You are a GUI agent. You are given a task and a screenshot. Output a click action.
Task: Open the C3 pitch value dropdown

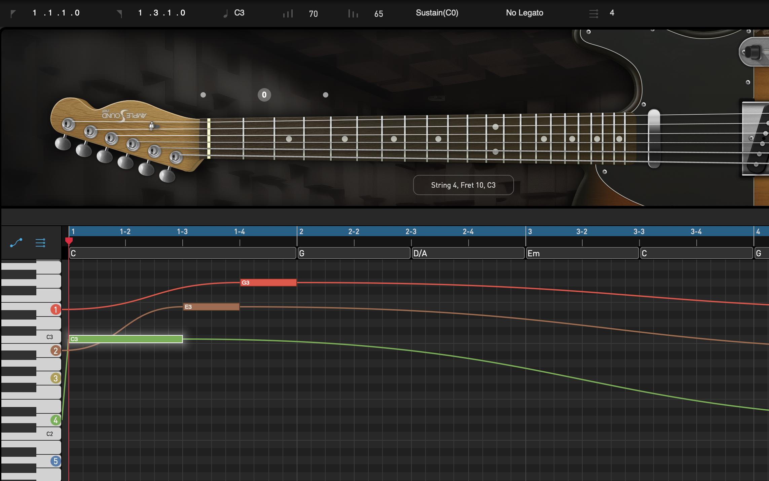click(x=239, y=13)
